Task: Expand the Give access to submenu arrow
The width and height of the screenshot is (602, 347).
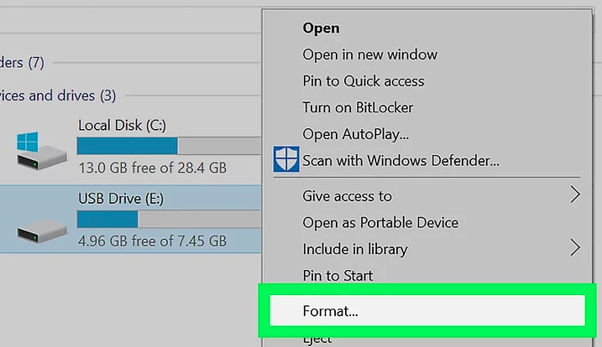Action: (x=575, y=195)
